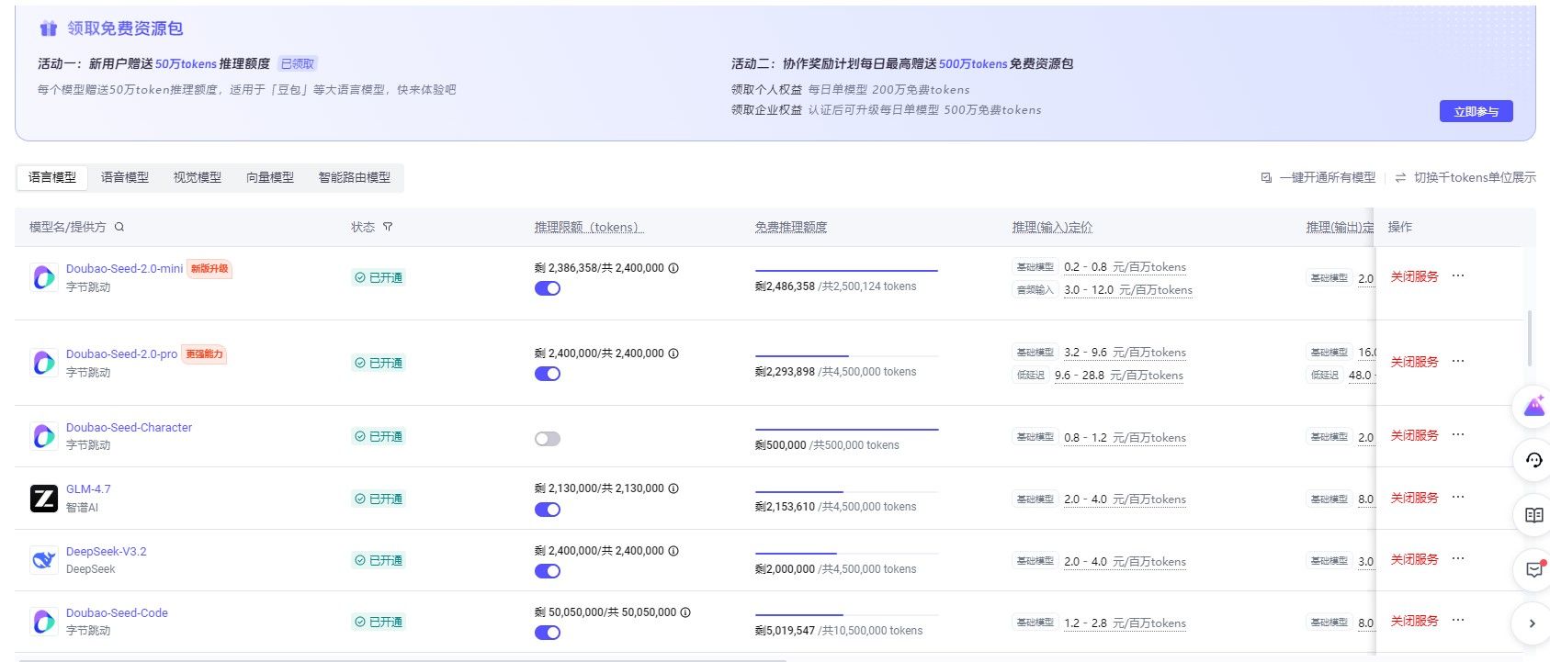Click the Doubao-Seed-2.0-mini free quota progress bar
This screenshot has height=662, width=1550.
pos(846,271)
